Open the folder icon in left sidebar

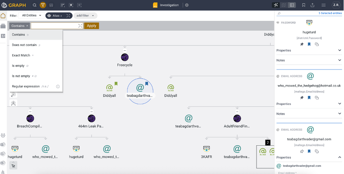point(3,26)
